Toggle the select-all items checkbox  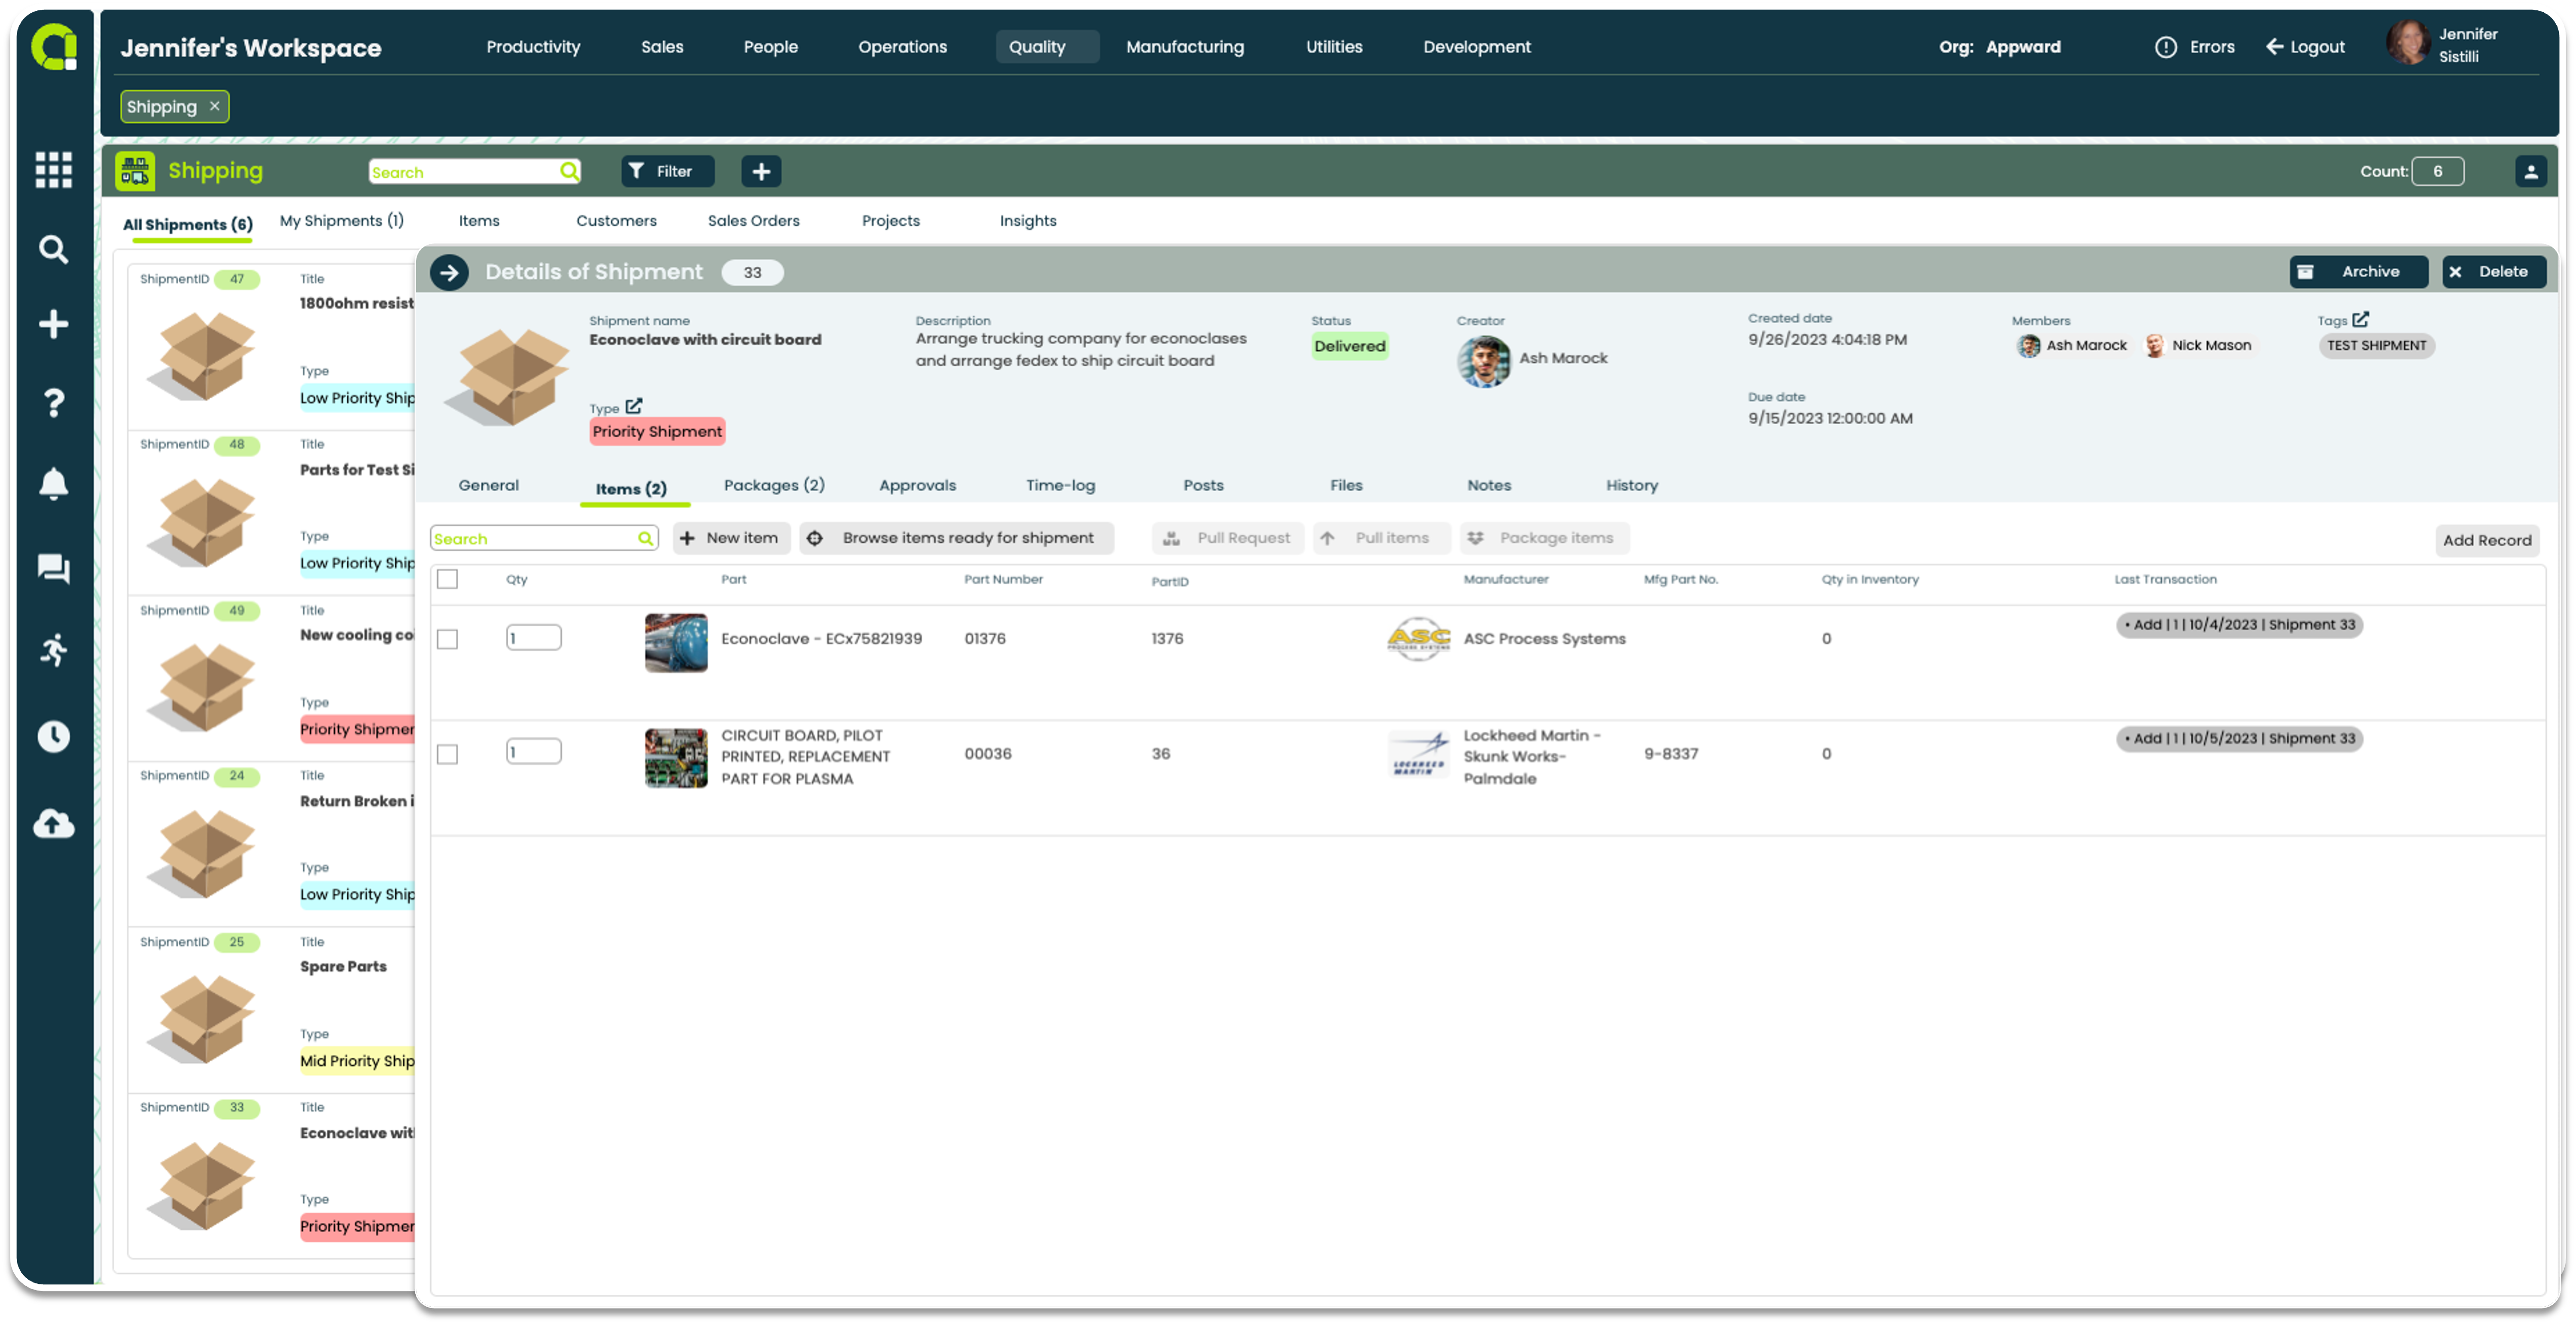[447, 580]
